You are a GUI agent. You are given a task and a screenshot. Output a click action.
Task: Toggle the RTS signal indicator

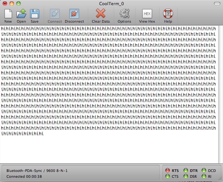point(168,171)
